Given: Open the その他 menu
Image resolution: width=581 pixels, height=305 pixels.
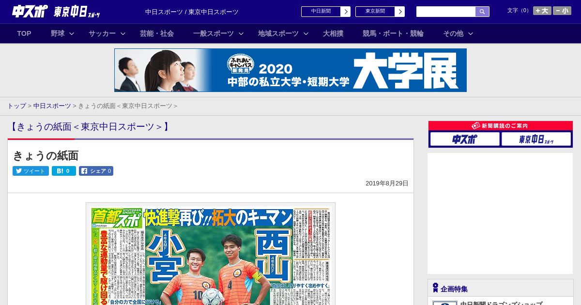Looking at the screenshot, I should click(x=453, y=33).
